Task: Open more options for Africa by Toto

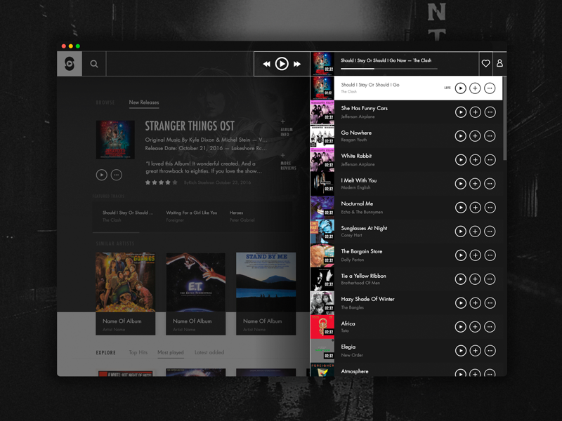Action: tap(490, 326)
